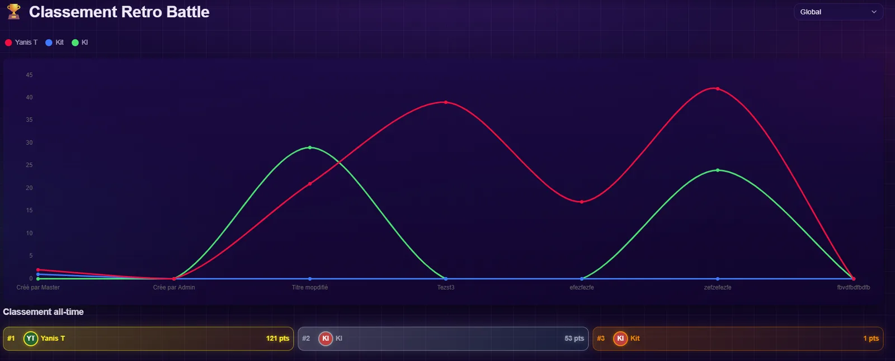Click the '#2' rank label
This screenshot has height=361, width=895.
tap(306, 339)
